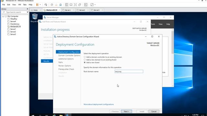Select Server1 in the library tree

coord(13,29)
